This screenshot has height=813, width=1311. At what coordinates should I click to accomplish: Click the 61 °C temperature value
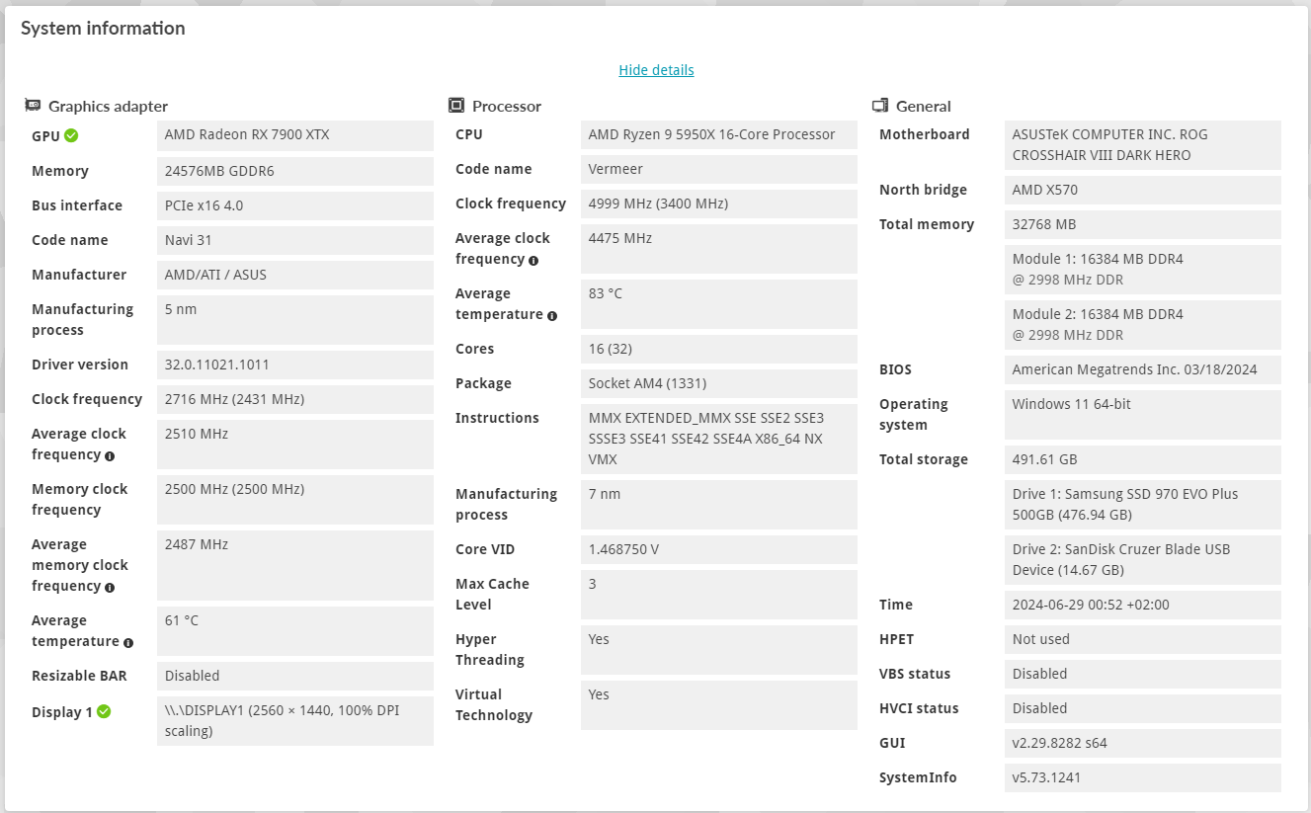[x=295, y=631]
